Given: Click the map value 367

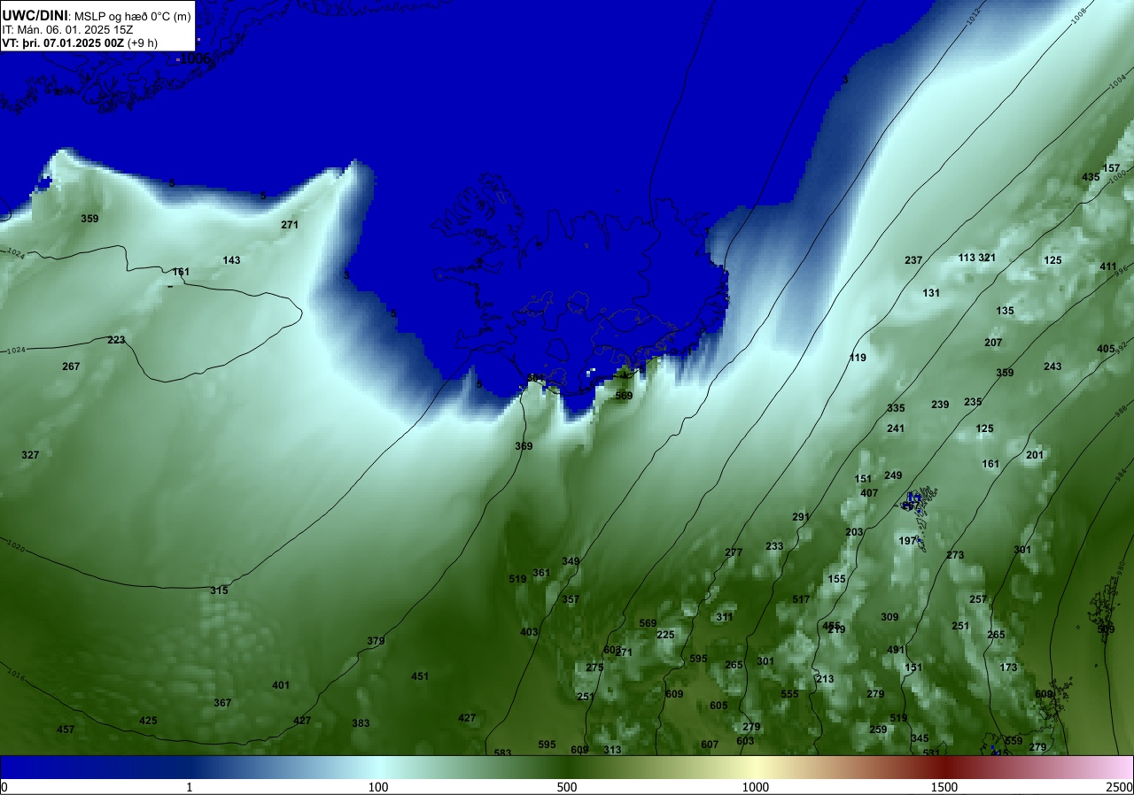Looking at the screenshot, I should coord(222,703).
